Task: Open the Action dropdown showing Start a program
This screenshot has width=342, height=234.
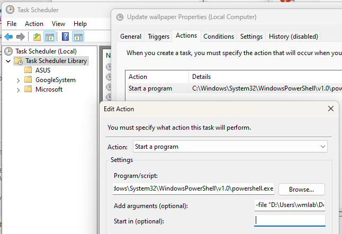Action: coord(230,147)
